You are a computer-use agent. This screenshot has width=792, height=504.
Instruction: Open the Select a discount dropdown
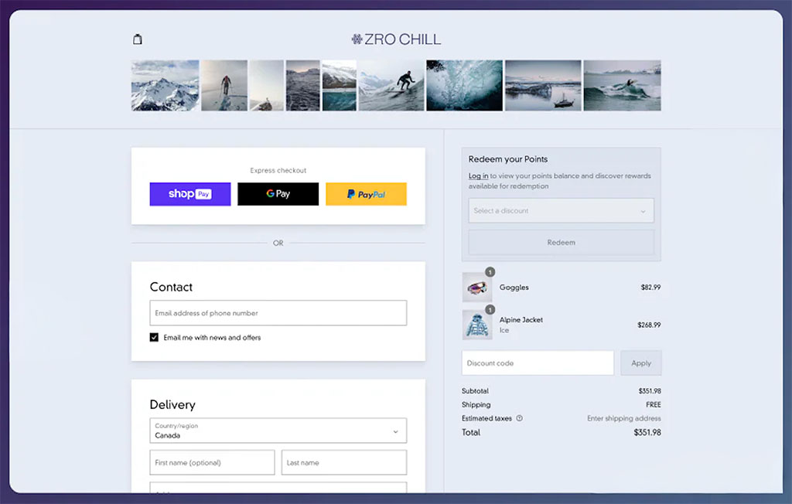click(561, 210)
